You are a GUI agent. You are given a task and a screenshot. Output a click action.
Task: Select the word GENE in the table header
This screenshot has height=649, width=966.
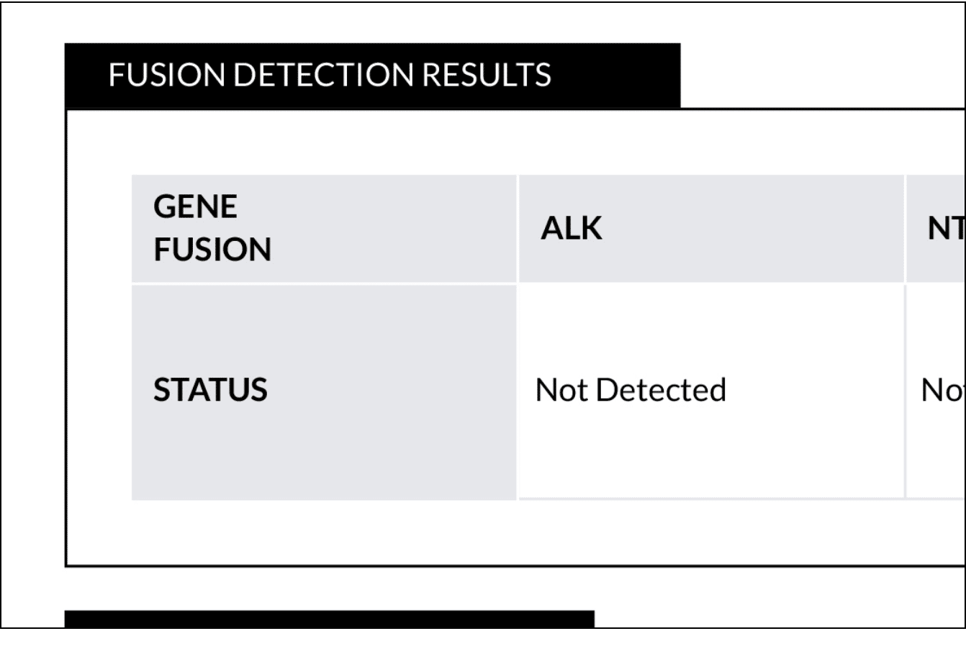coord(195,207)
